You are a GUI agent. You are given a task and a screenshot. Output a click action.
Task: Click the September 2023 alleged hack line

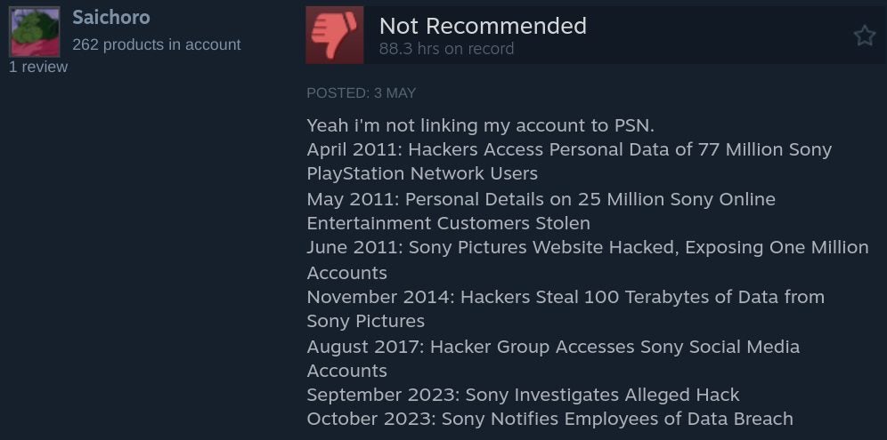click(x=523, y=395)
